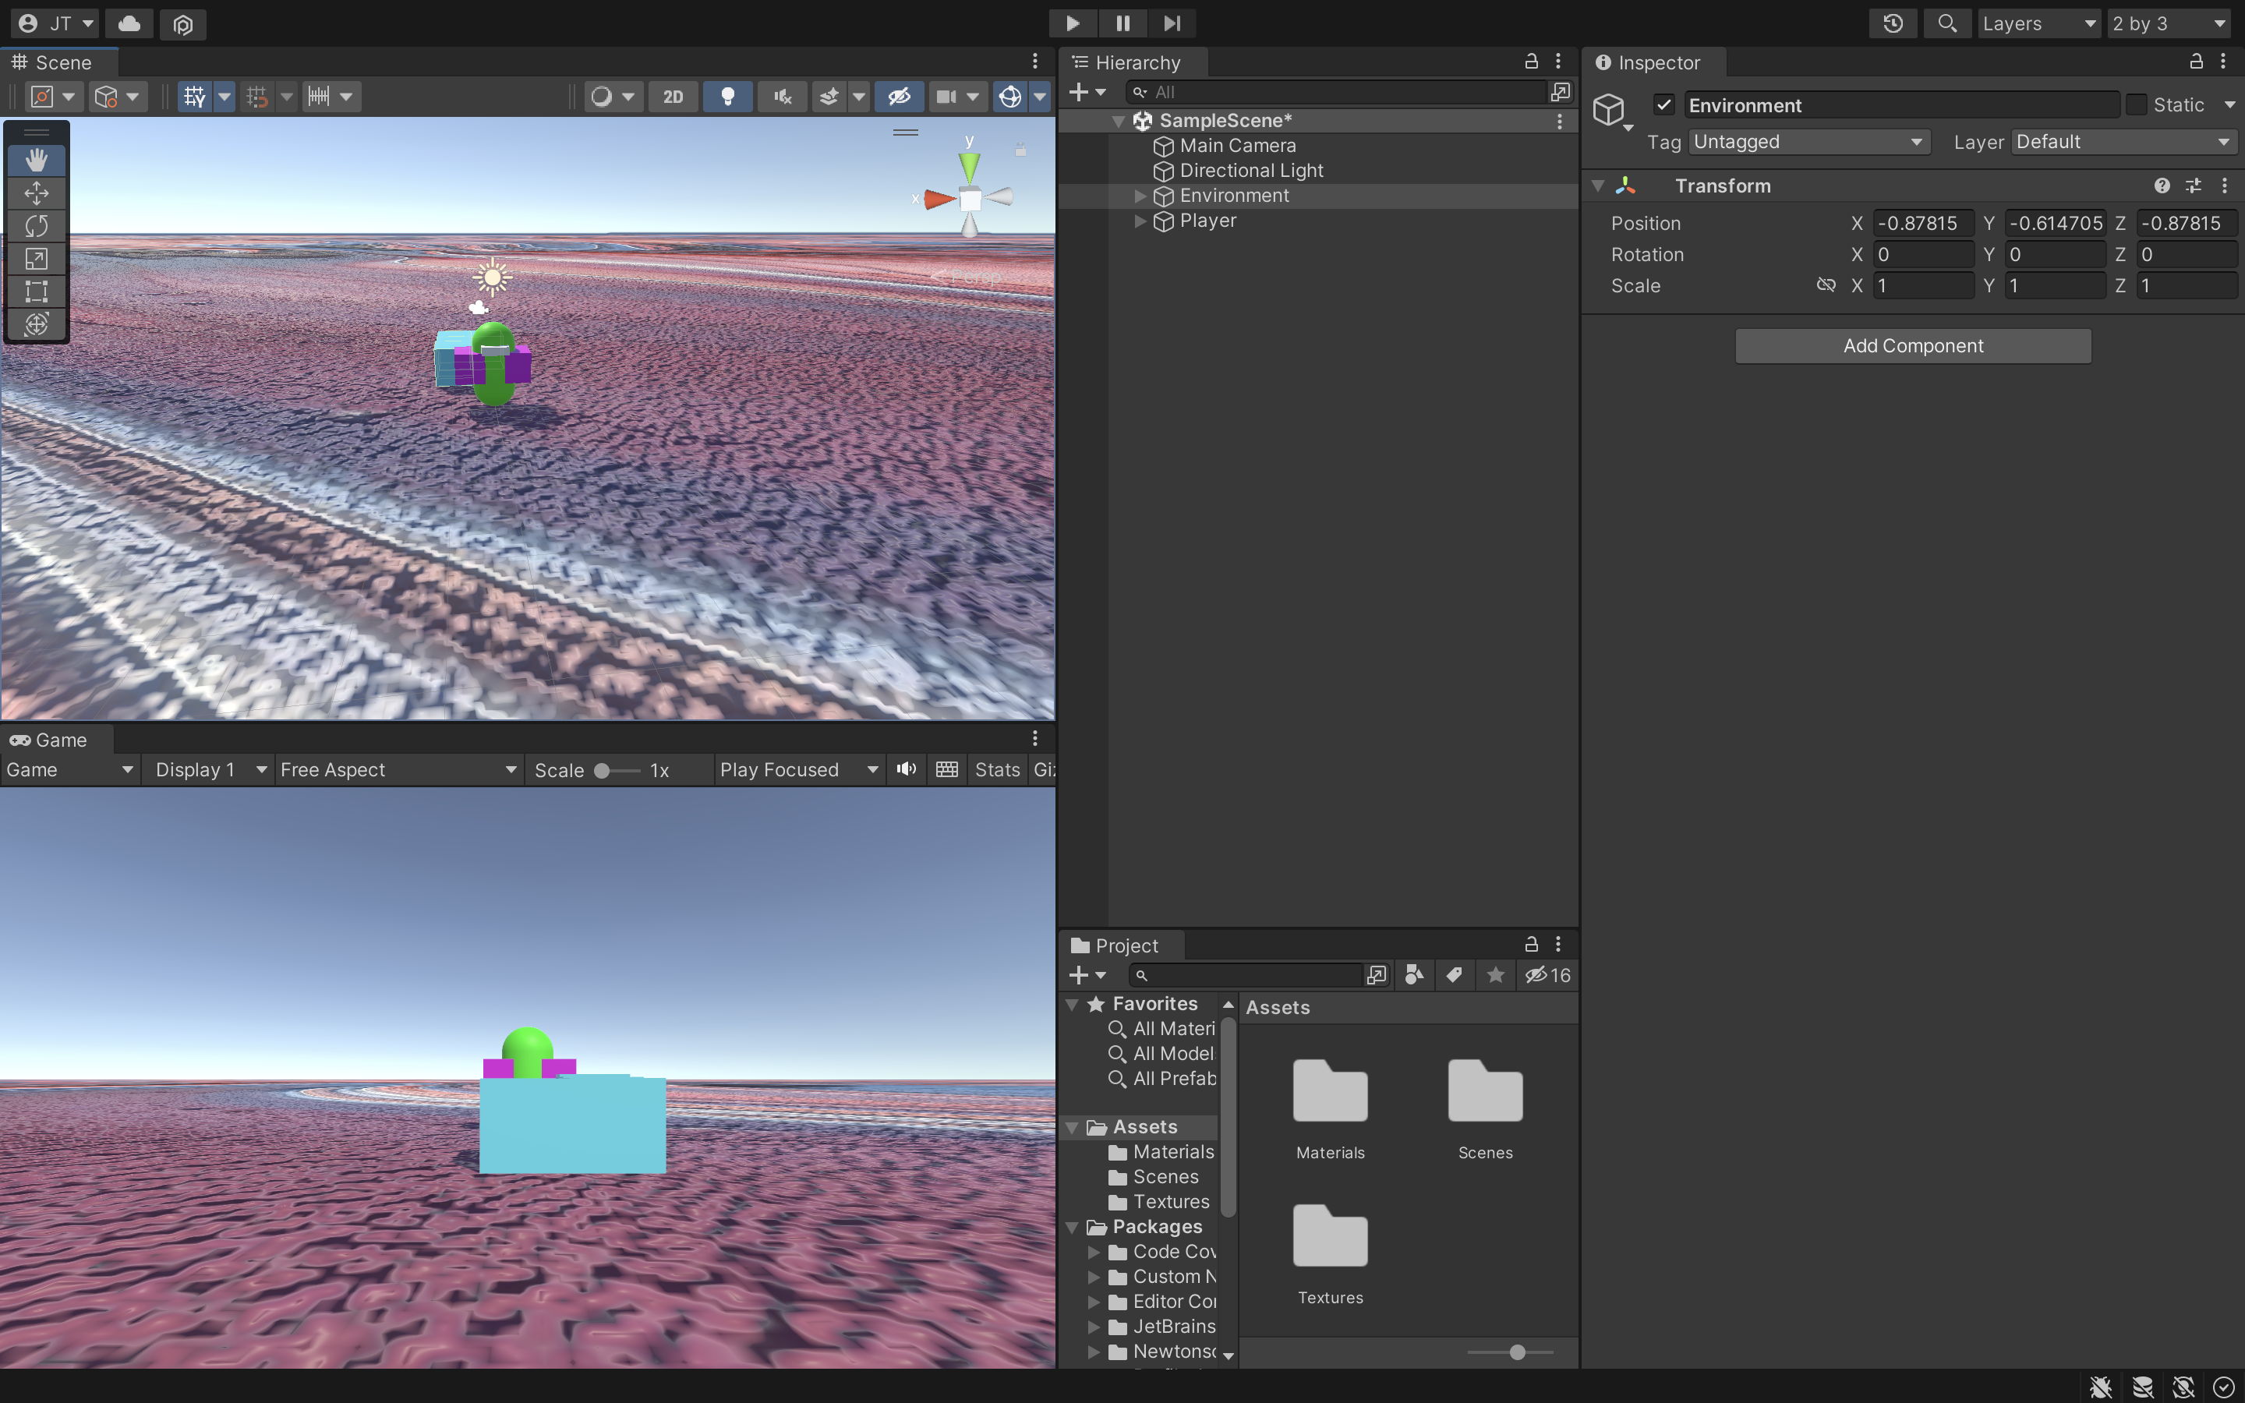
Task: Enable the Static checkbox
Action: point(2137,105)
